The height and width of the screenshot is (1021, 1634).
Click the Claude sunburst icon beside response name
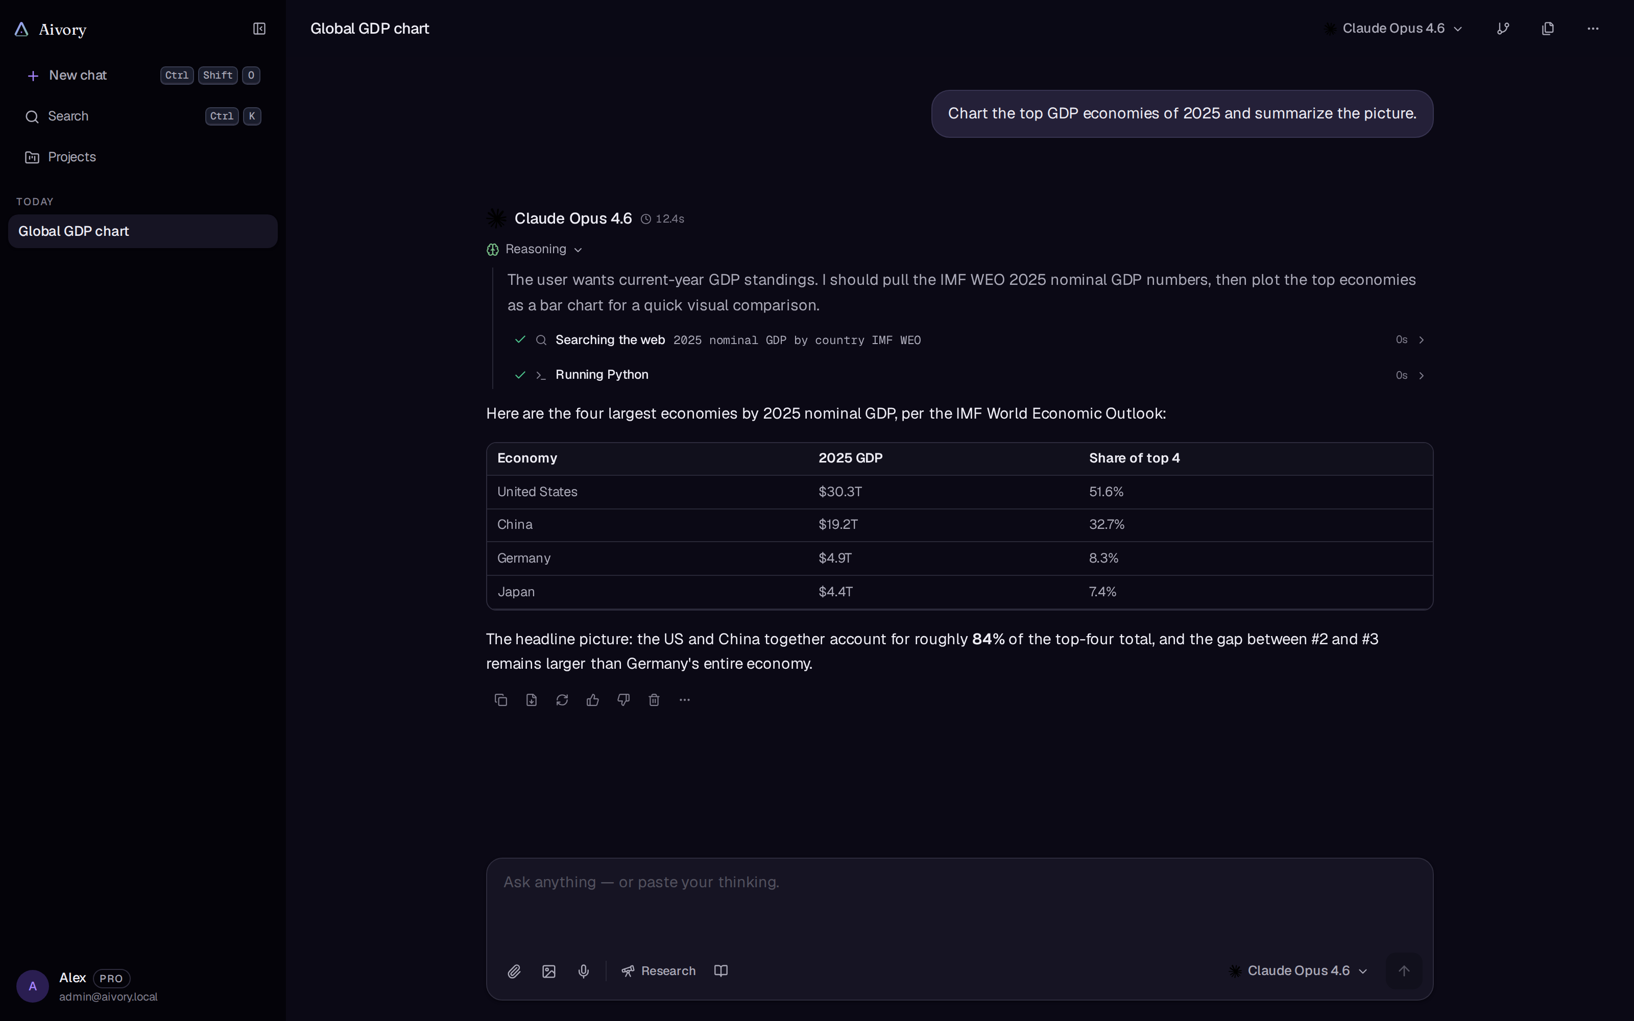click(496, 218)
